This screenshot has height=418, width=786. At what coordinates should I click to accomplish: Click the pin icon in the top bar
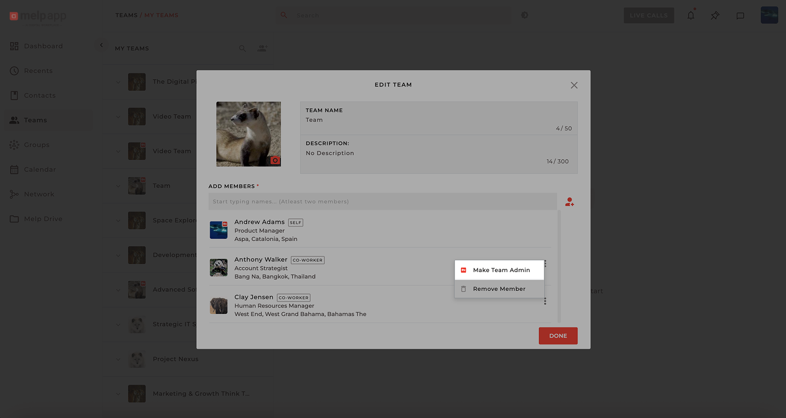[x=715, y=16]
